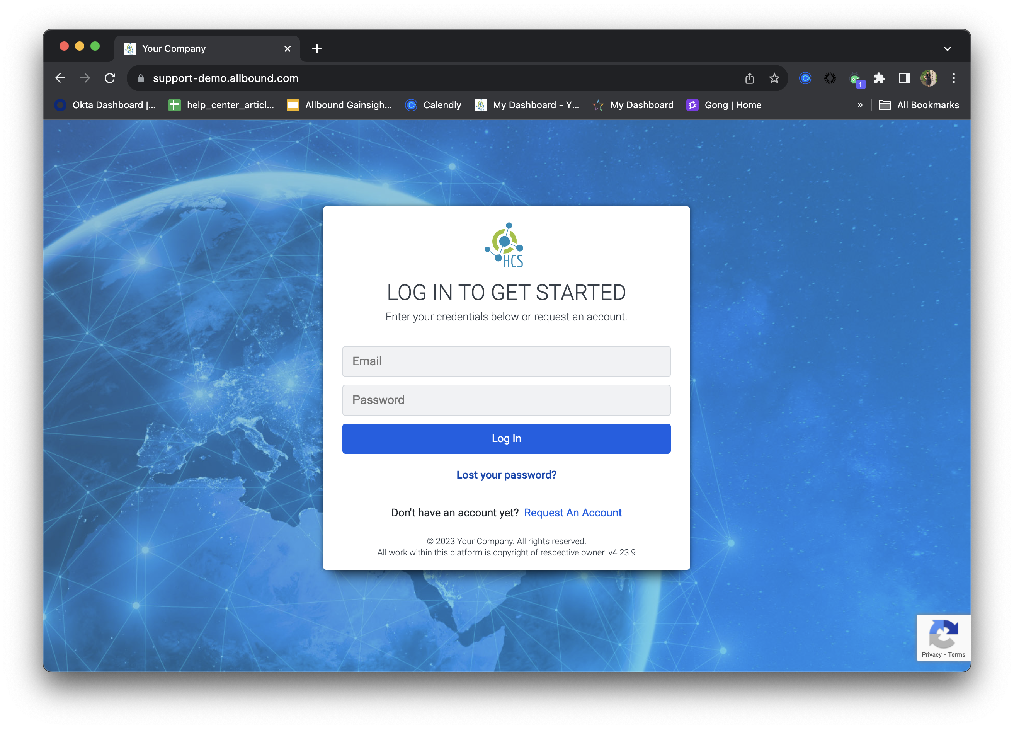Open the extension with badge number 1

click(856, 80)
